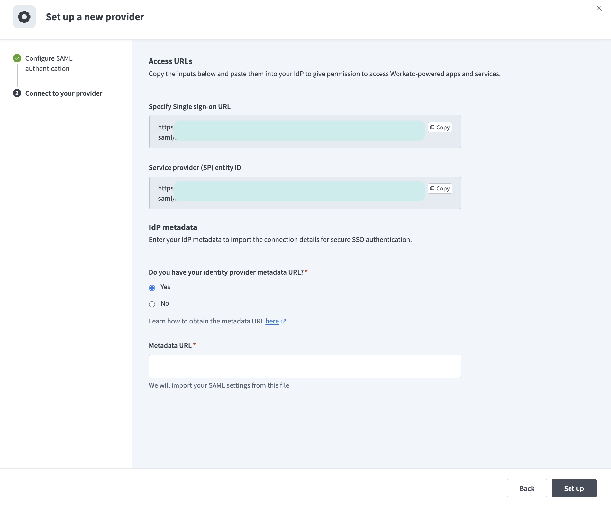
Task: Select No for identity provider metadata URL
Action: coord(152,304)
